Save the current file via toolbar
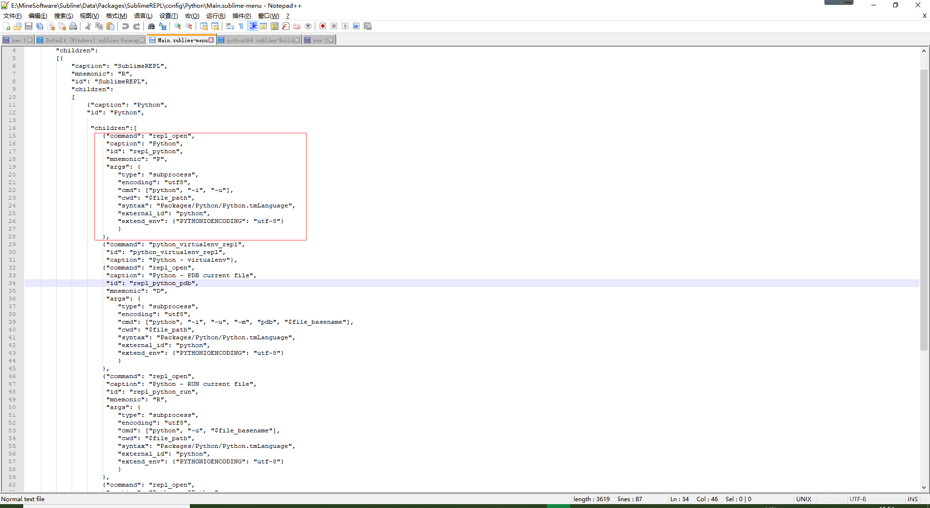The height and width of the screenshot is (508, 930). (x=29, y=26)
